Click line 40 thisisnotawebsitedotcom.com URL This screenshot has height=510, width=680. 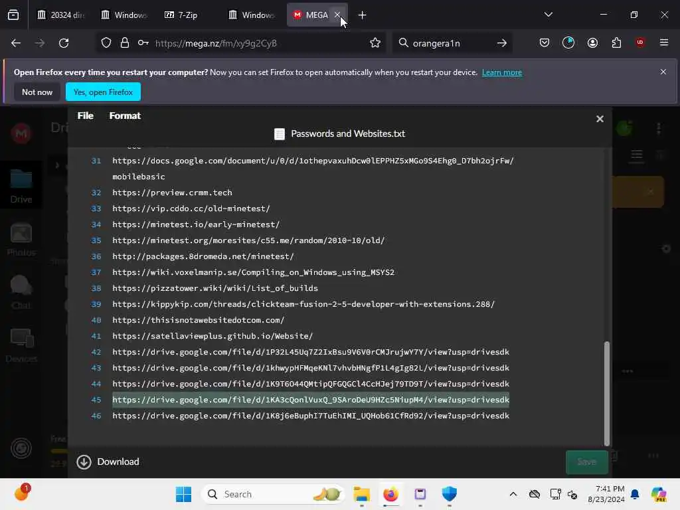tap(198, 320)
